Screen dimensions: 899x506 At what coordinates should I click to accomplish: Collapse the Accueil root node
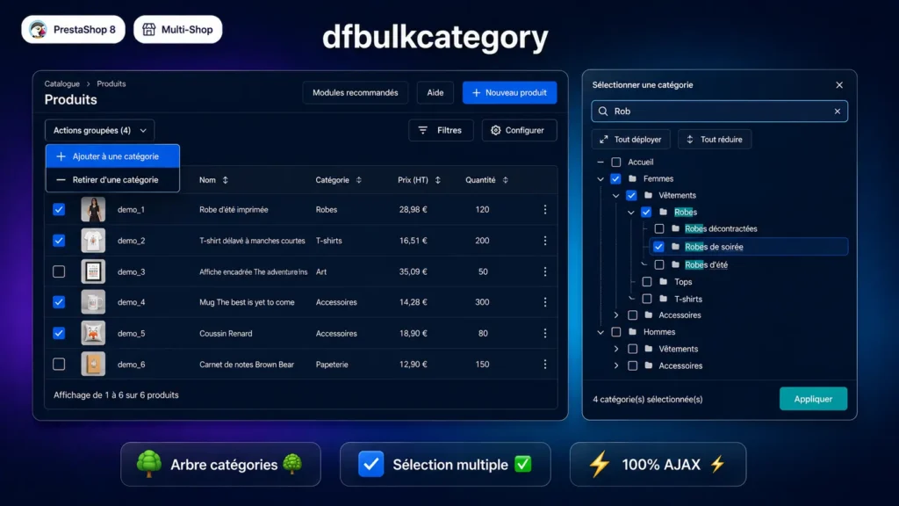[x=601, y=162]
